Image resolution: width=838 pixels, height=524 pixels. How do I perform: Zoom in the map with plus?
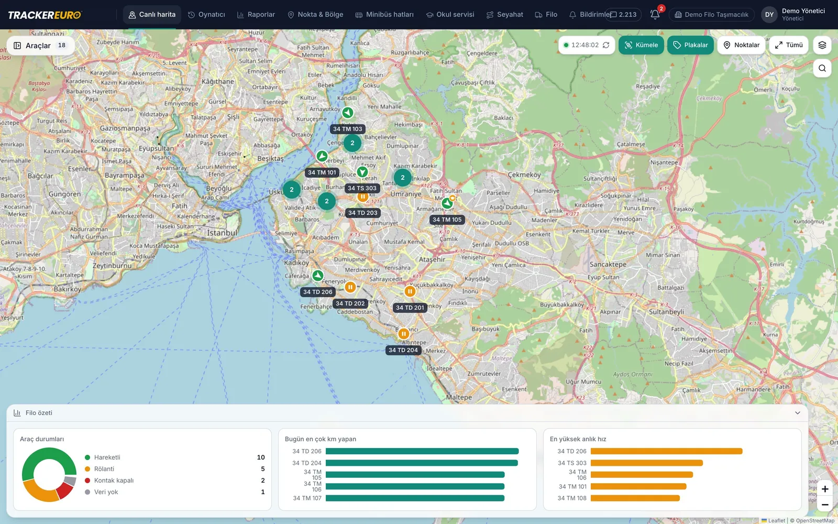pos(825,489)
